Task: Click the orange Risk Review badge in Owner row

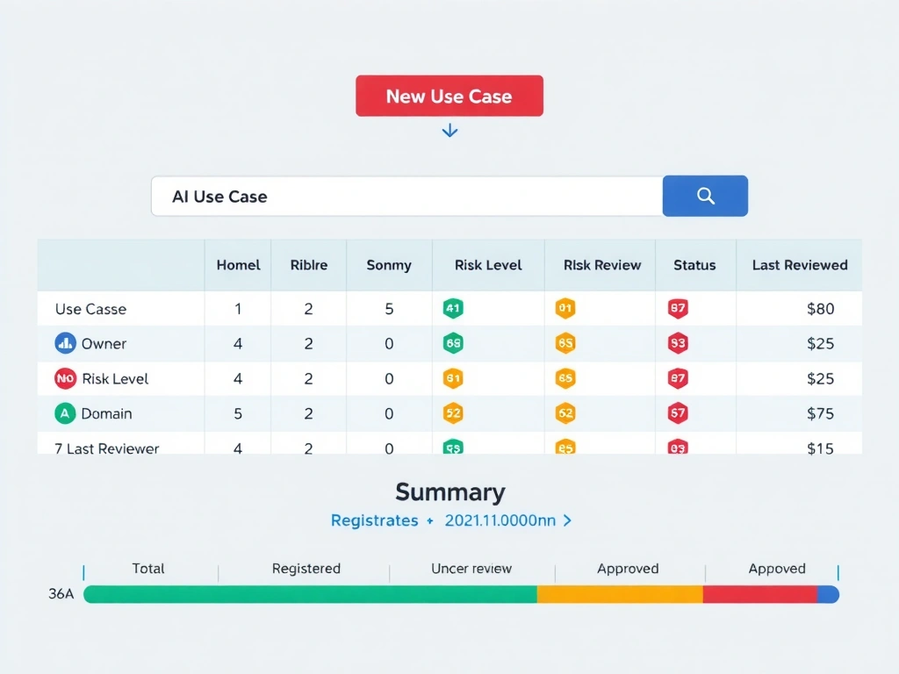Action: (x=565, y=343)
